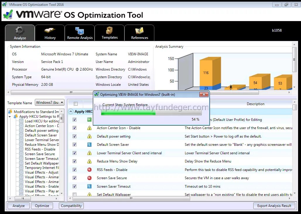
Task: Switch to the History tab
Action: 50,32
